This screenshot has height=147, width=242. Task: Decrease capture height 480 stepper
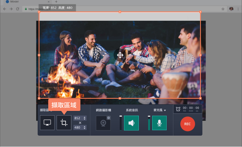coord(84,128)
